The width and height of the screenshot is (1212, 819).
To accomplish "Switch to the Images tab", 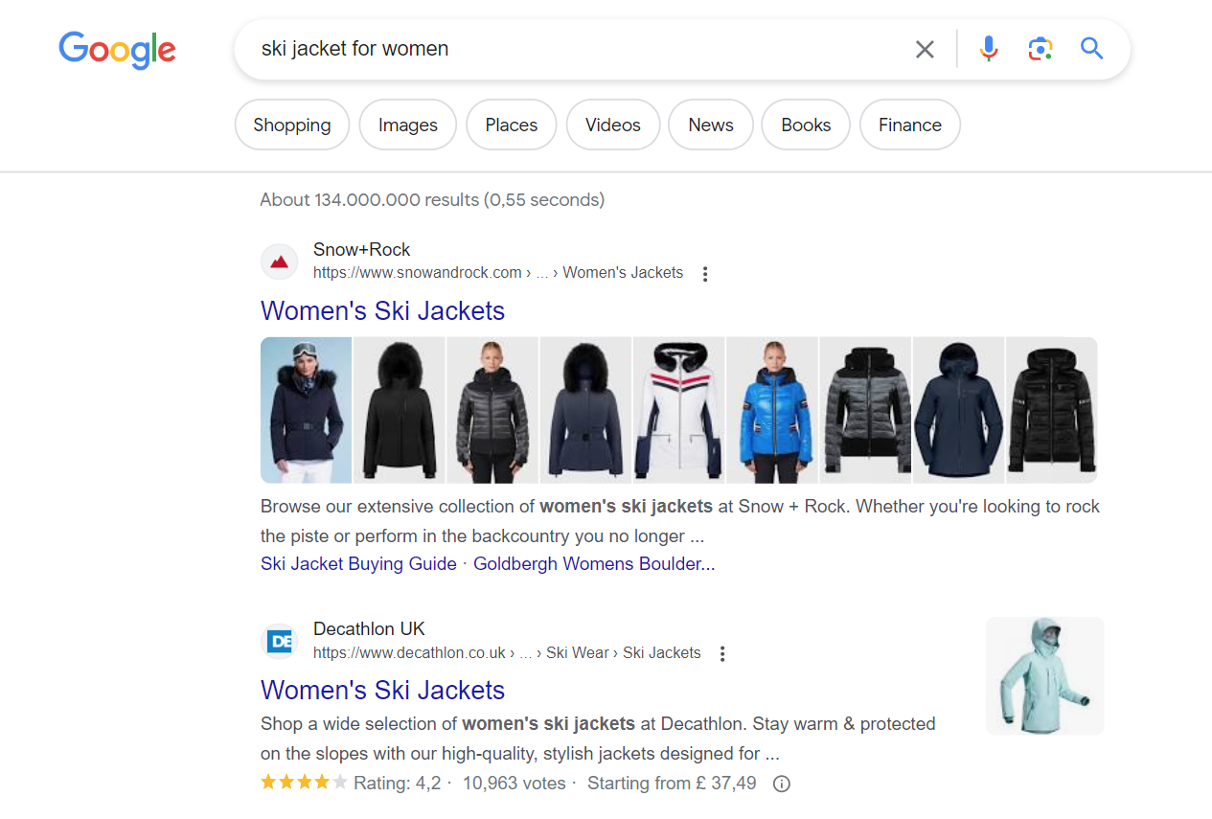I will click(x=407, y=125).
